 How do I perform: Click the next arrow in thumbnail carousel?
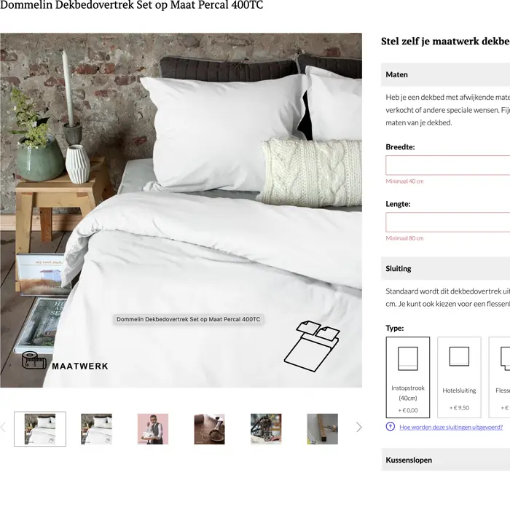[x=358, y=428]
